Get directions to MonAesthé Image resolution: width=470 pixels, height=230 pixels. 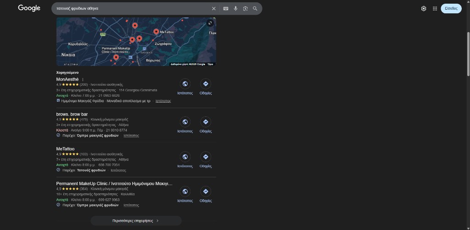(x=206, y=84)
